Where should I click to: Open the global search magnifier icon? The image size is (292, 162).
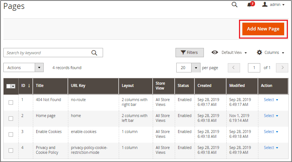coord(234,4)
